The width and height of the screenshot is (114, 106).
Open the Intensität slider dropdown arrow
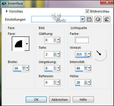(x=89, y=68)
